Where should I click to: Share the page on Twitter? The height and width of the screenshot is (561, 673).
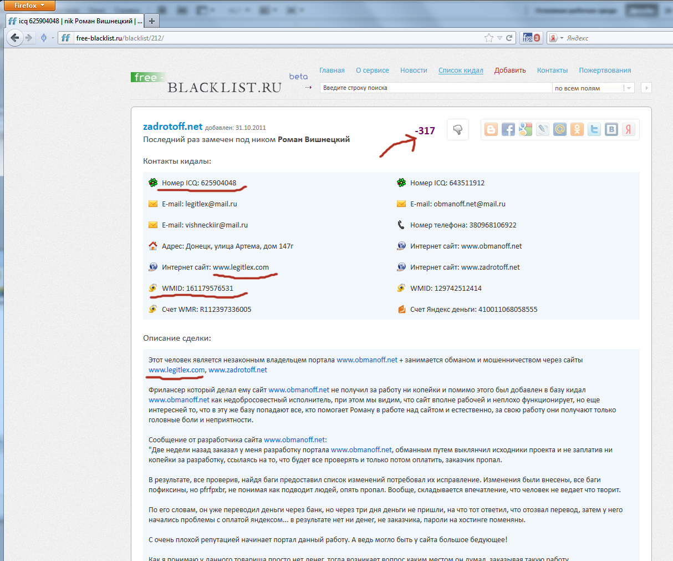(x=594, y=130)
